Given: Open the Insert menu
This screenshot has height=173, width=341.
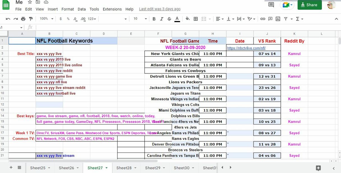Looking at the screenshot, I should [53, 9].
